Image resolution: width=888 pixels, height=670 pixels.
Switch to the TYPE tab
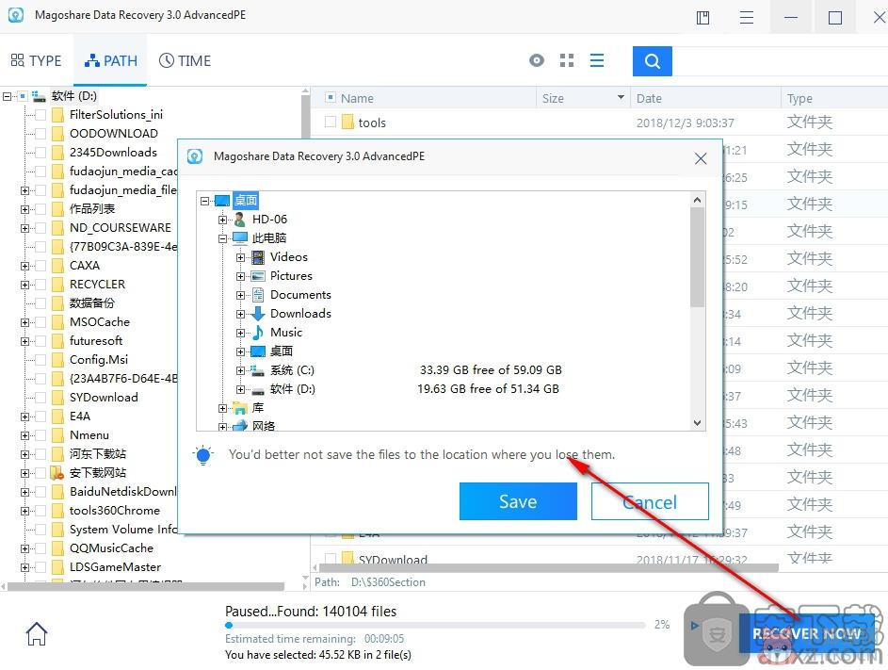pyautogui.click(x=36, y=60)
